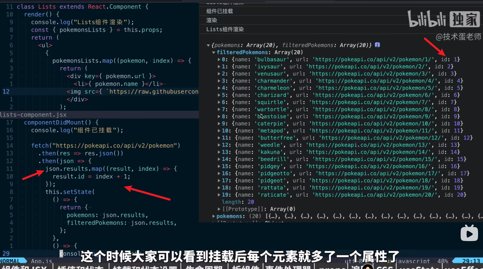Collapse the filteredPokemons array
This screenshot has height=269, width=483.
click(x=214, y=52)
